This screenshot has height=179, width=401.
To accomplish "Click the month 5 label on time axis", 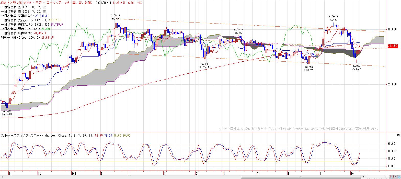I will tap(197, 173).
